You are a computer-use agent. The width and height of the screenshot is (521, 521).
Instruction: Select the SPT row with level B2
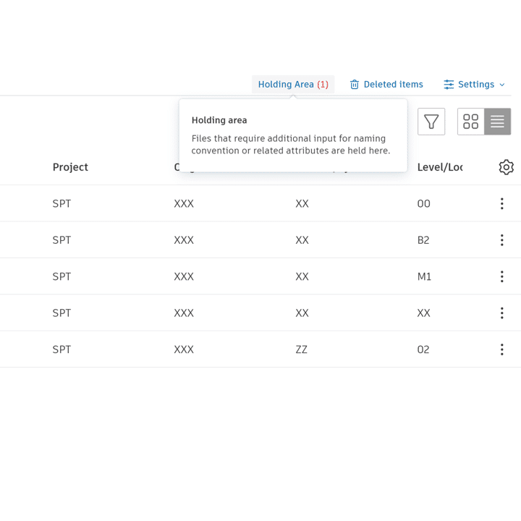[260, 240]
